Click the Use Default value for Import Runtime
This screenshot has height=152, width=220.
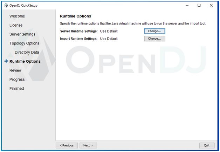tap(109, 39)
